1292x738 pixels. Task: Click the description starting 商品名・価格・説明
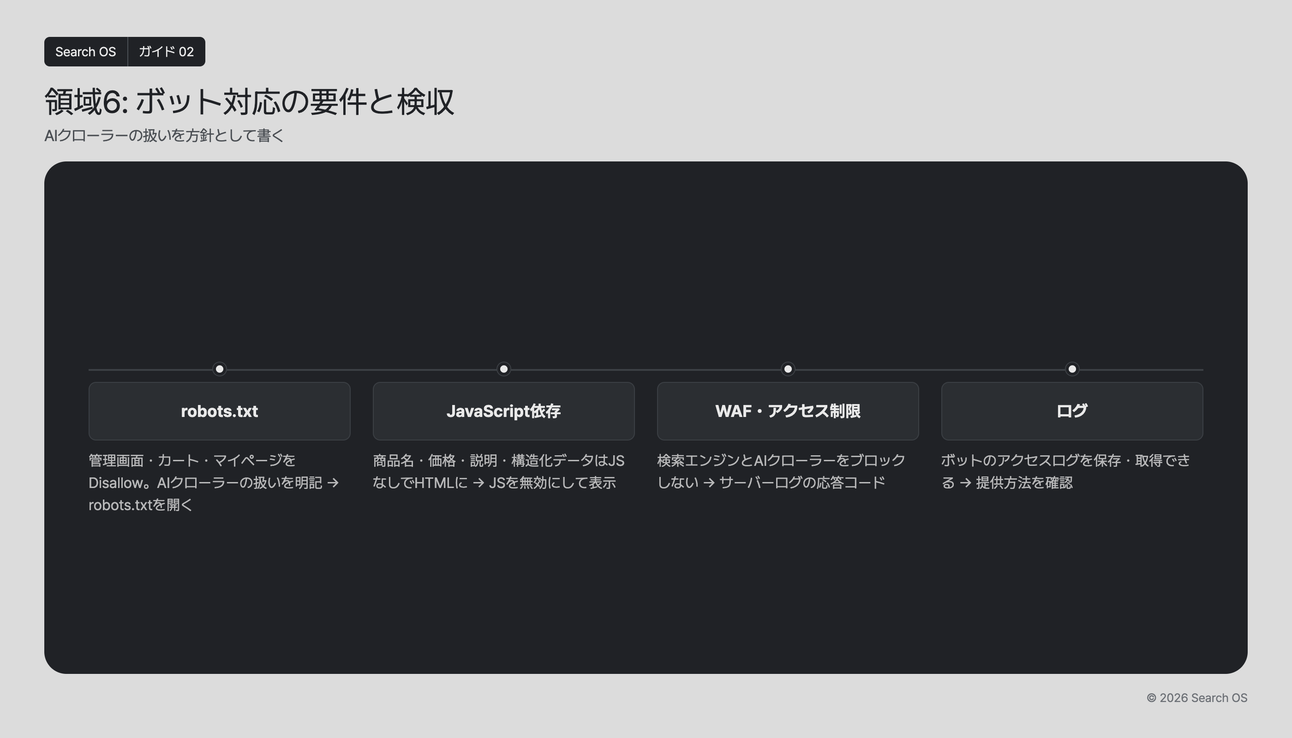[499, 471]
